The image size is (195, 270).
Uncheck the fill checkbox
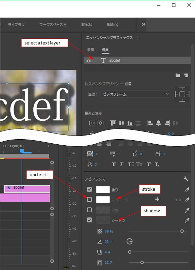[x=89, y=189]
